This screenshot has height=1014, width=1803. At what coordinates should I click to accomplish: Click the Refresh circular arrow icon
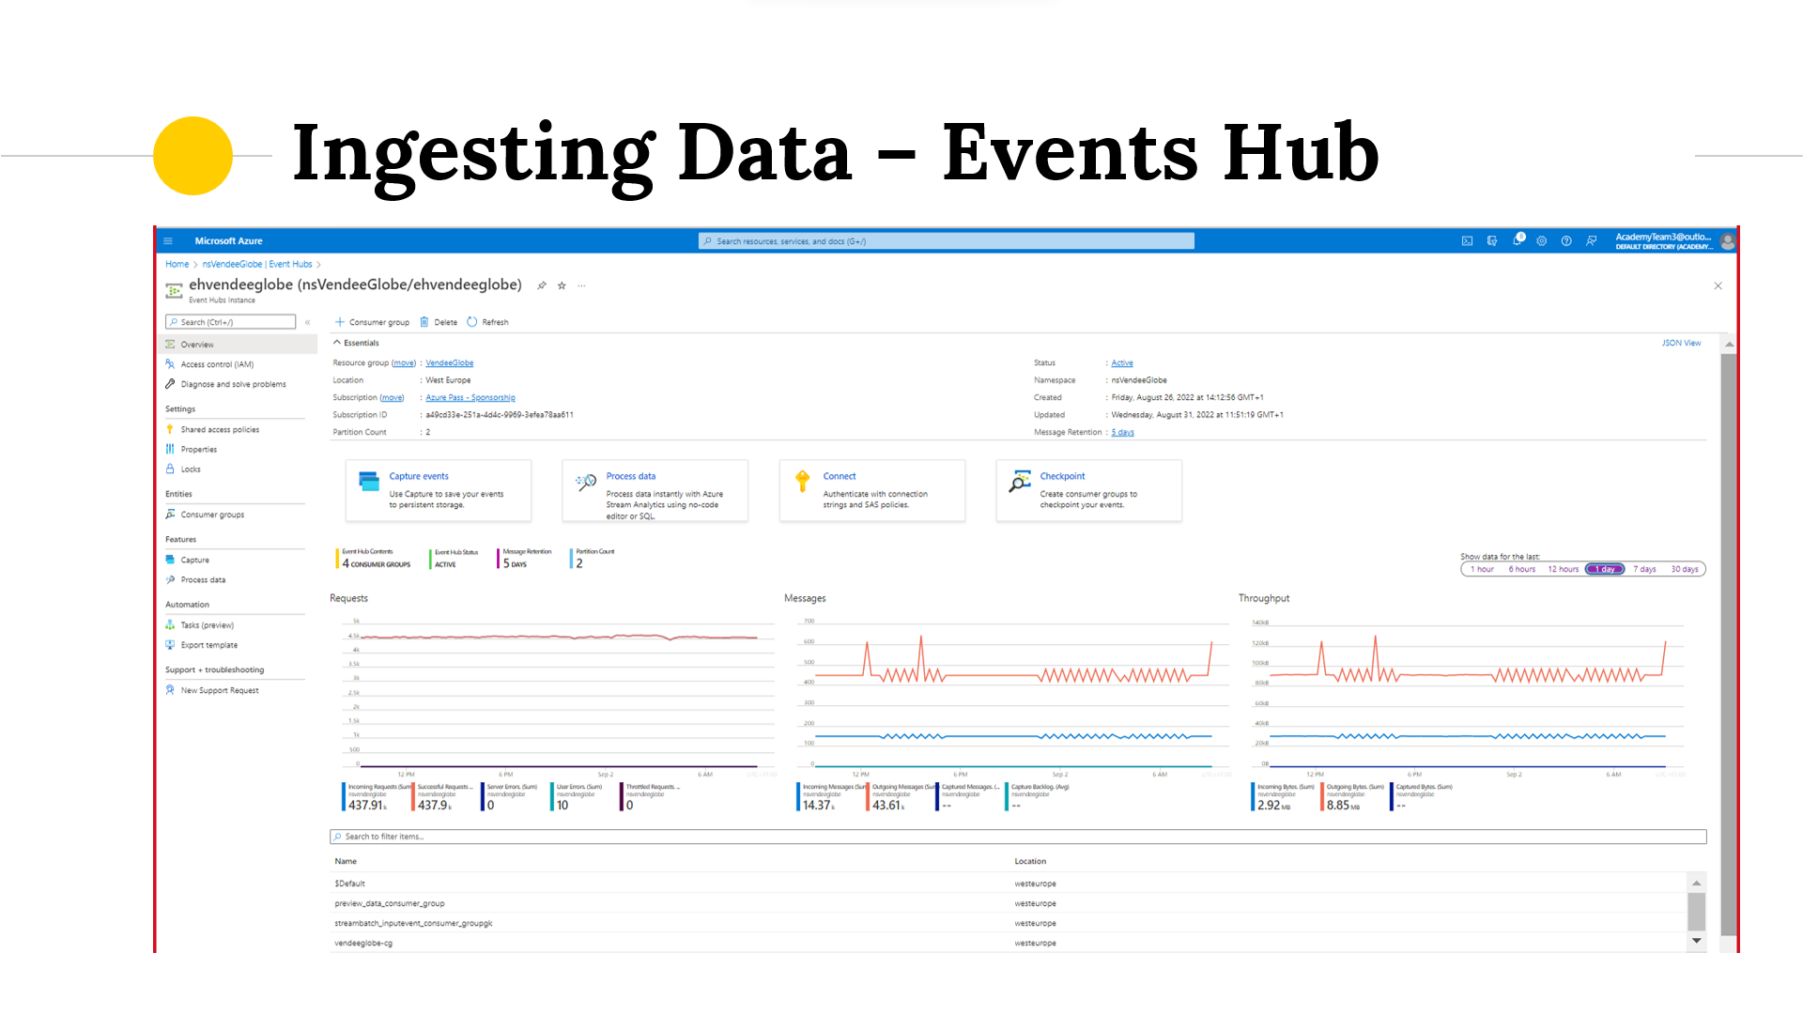(472, 322)
